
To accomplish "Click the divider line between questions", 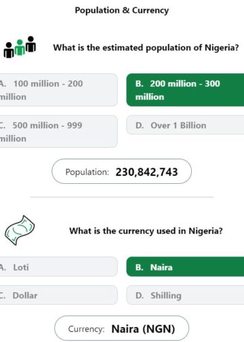I will [122, 197].
